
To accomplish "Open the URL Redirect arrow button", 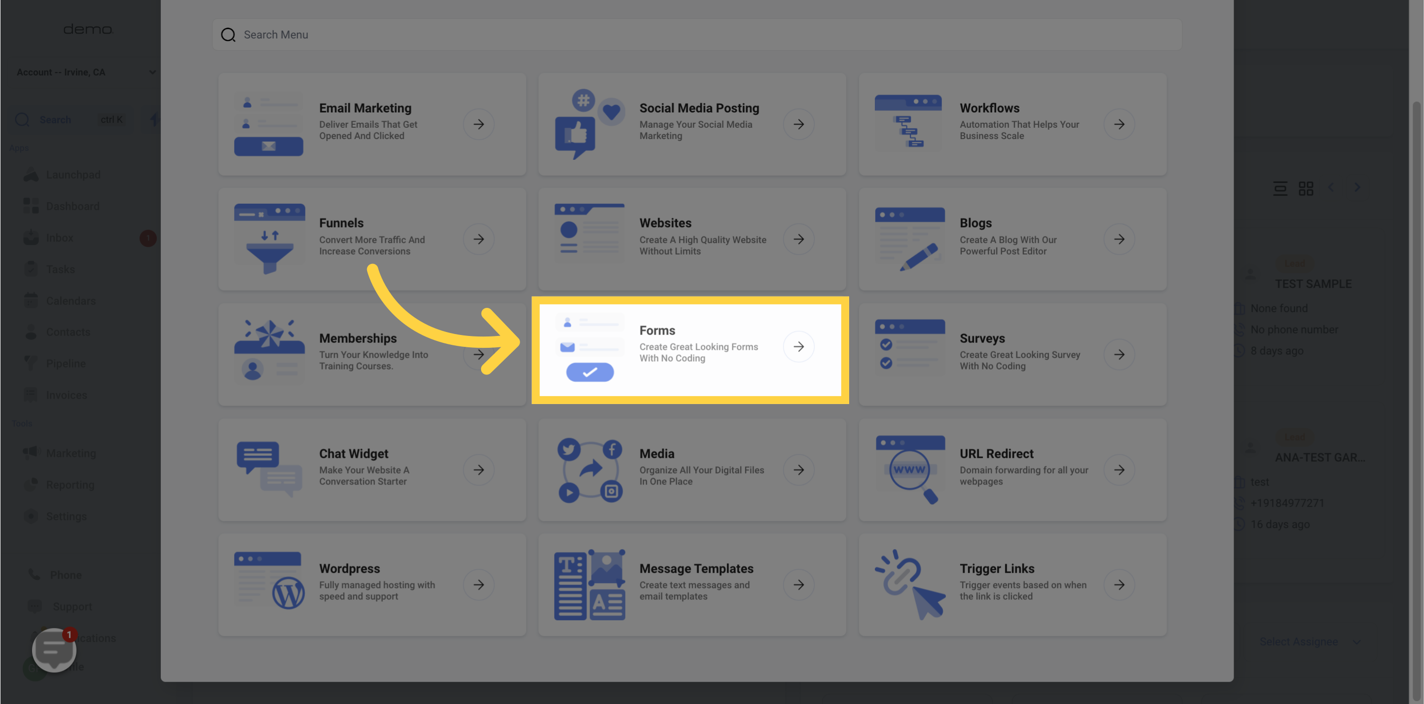I will [1119, 470].
